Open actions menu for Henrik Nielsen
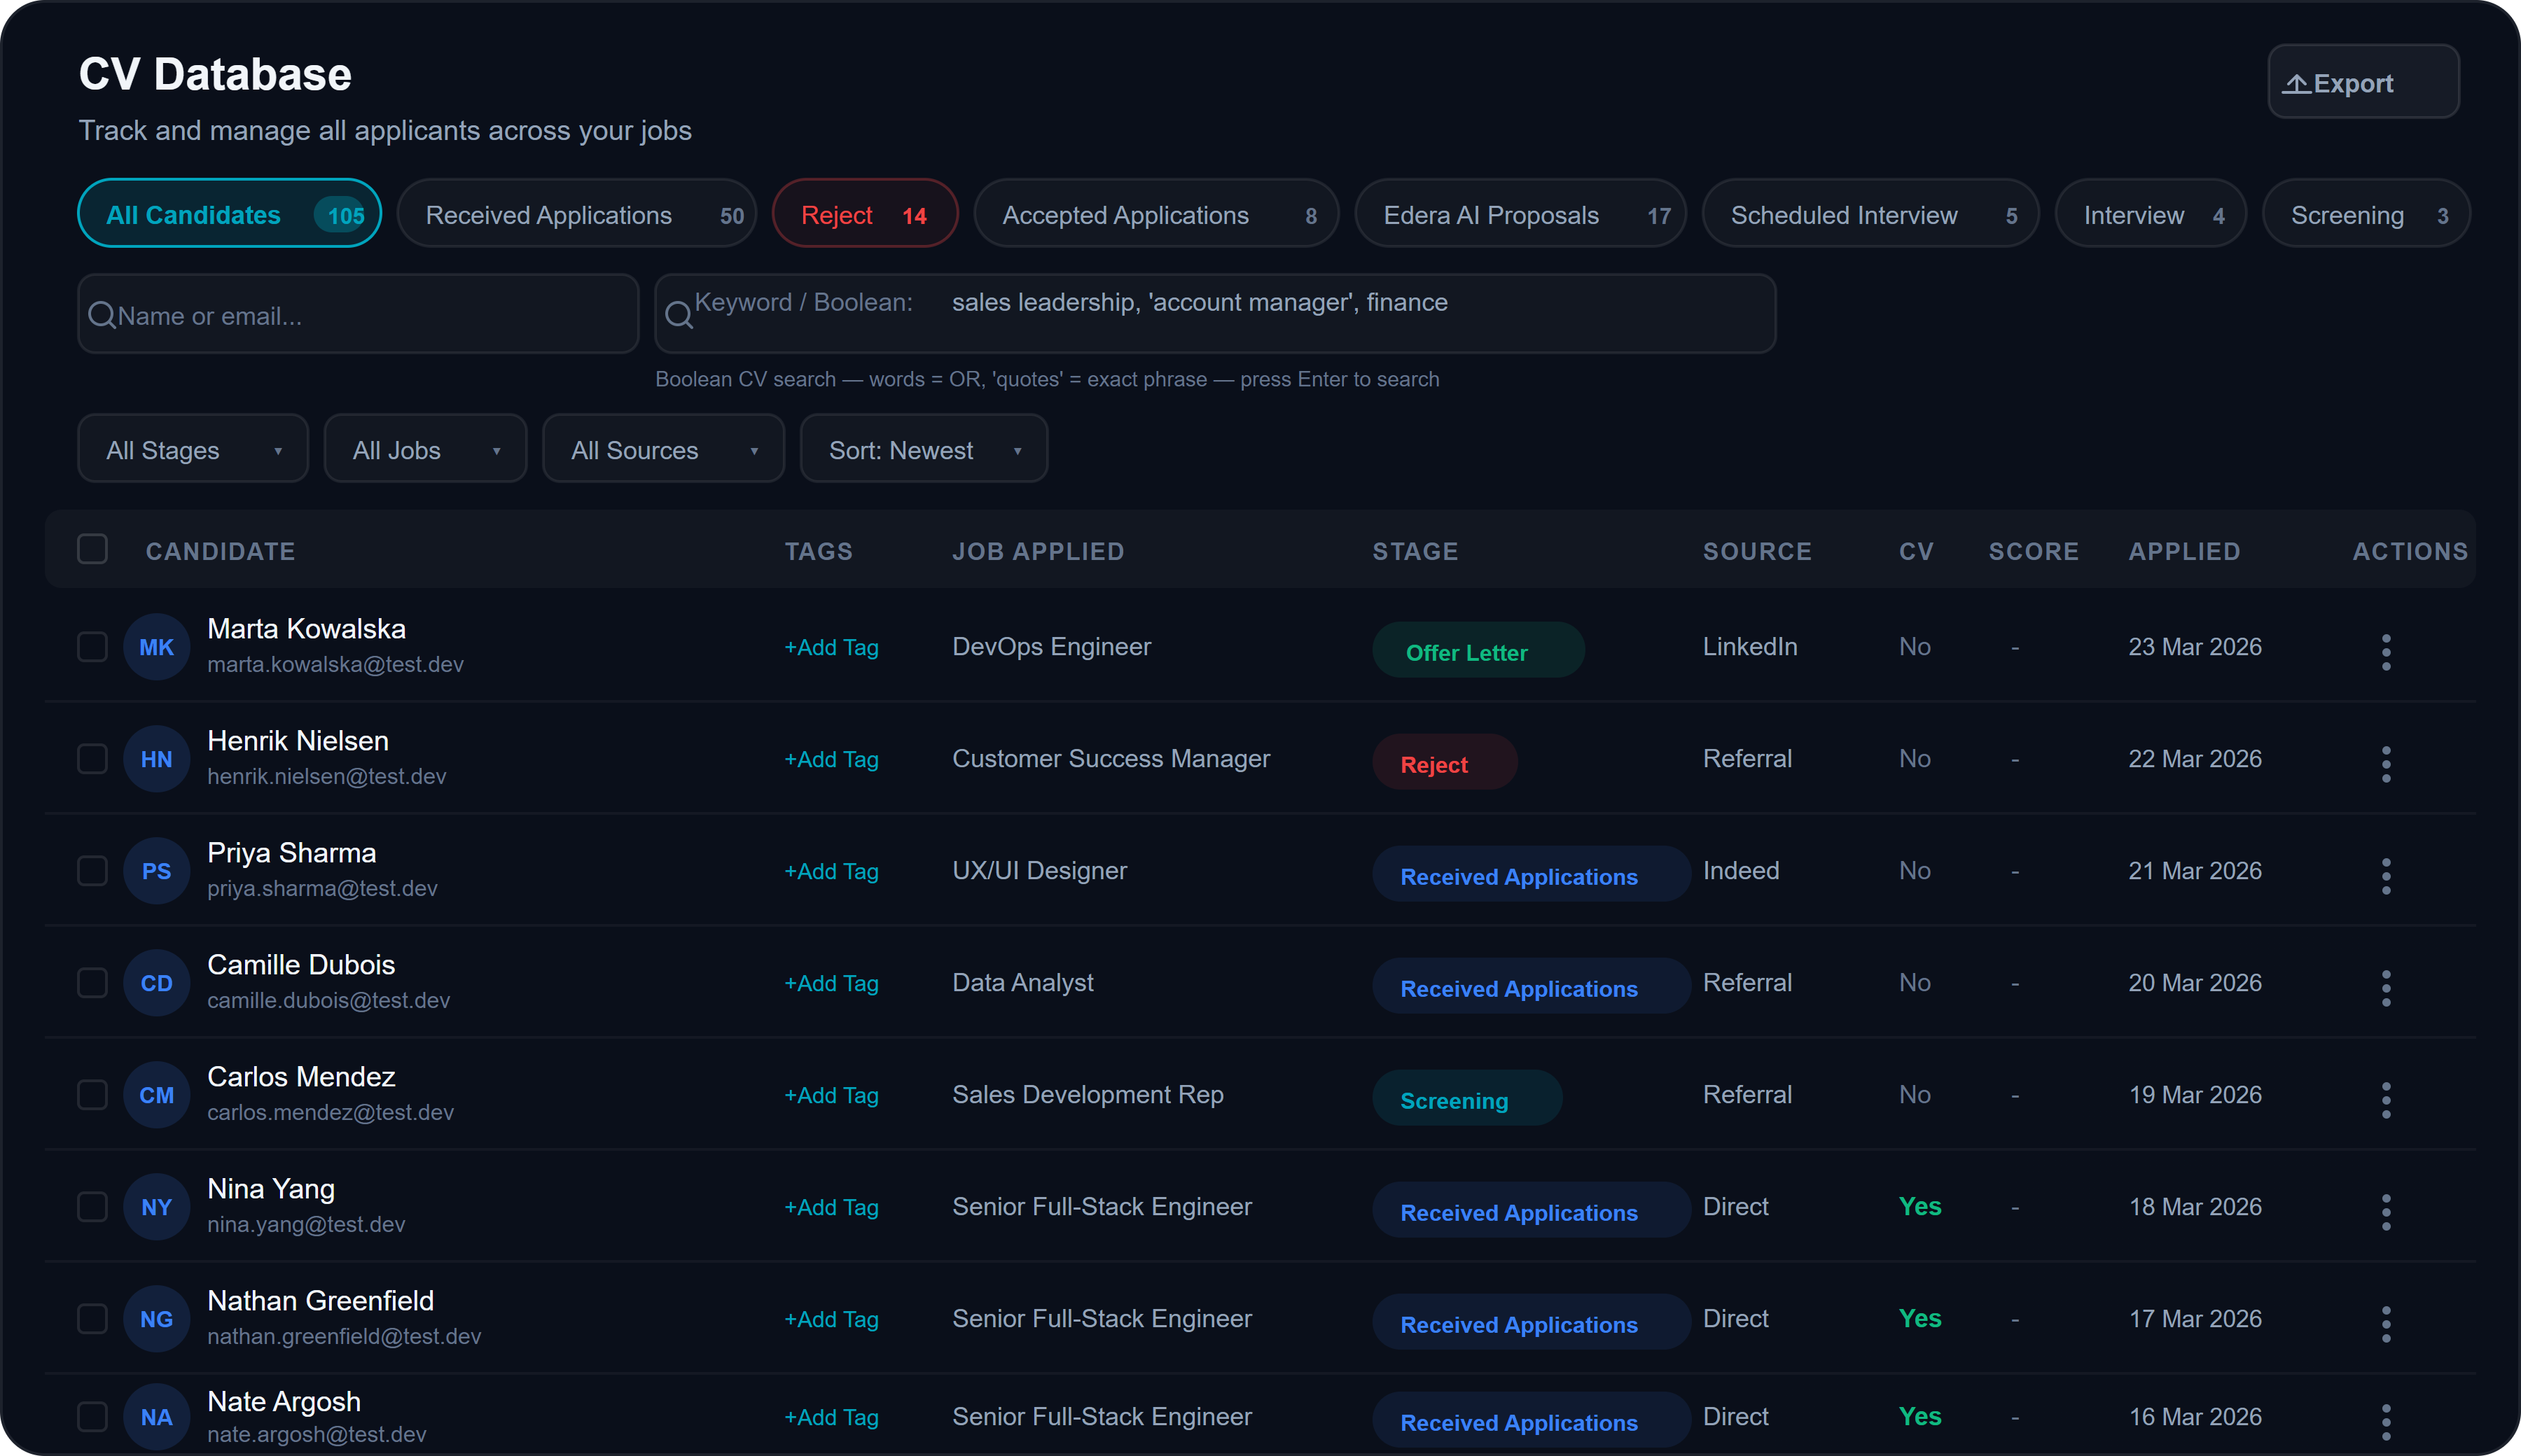This screenshot has height=1456, width=2521. click(x=2386, y=764)
